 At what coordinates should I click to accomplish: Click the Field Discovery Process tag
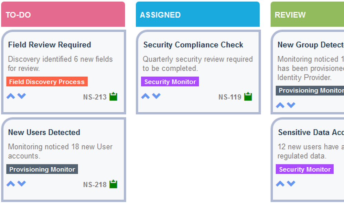pyautogui.click(x=47, y=81)
